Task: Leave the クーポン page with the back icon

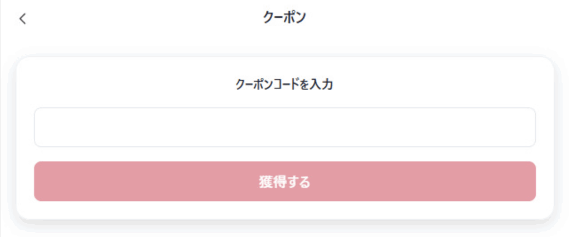Action: click(x=22, y=18)
